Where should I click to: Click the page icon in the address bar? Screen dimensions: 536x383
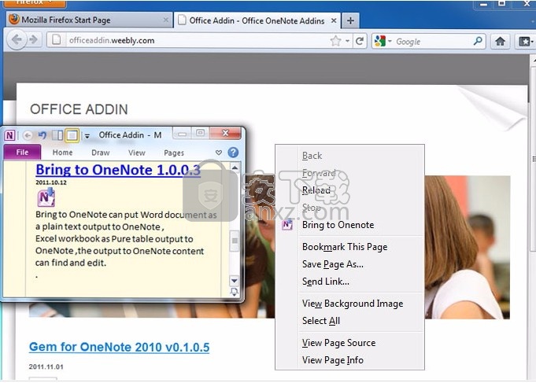(57, 40)
